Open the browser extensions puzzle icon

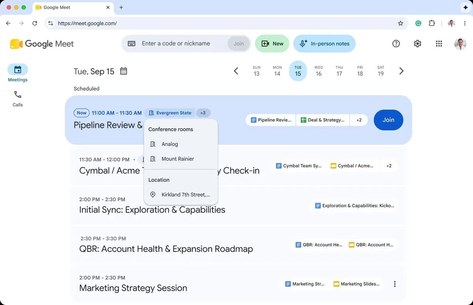(x=432, y=23)
